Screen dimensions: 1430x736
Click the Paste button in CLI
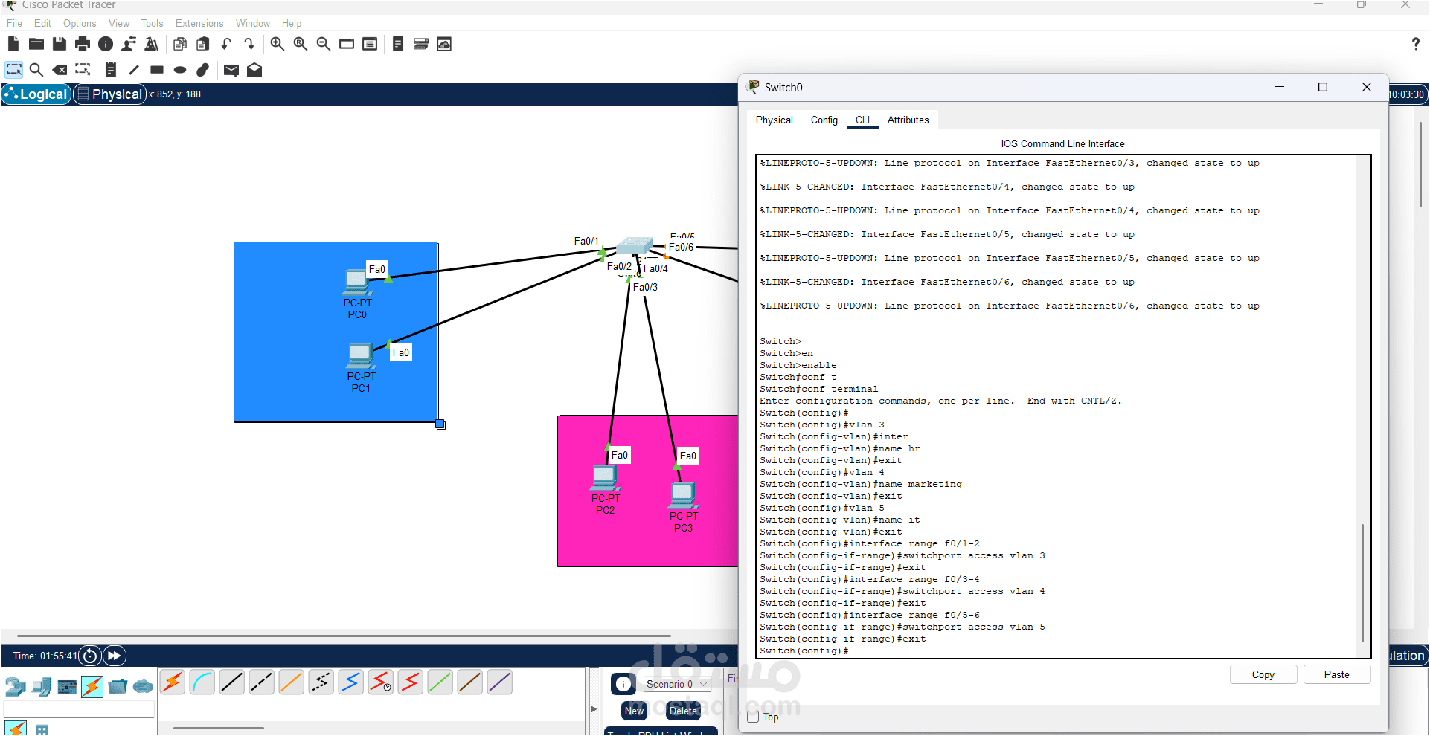[1337, 675]
